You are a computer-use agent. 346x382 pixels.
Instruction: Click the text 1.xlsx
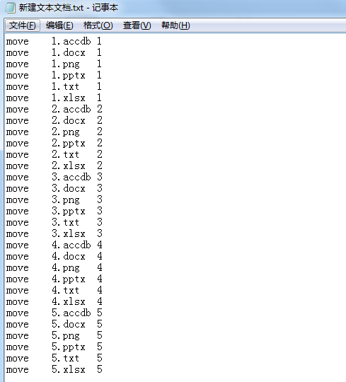[x=69, y=98]
